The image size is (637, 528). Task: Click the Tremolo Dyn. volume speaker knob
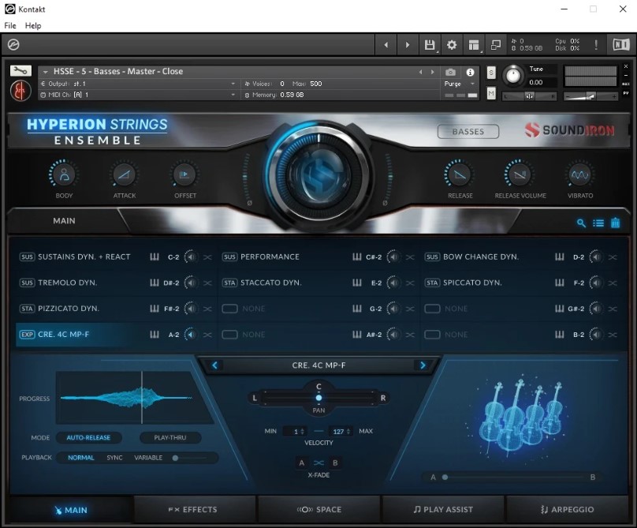(x=191, y=283)
